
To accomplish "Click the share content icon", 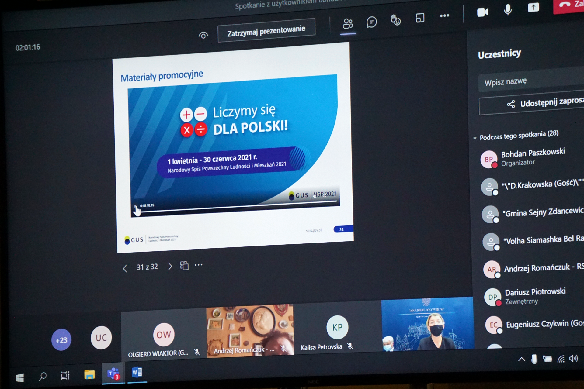I will point(533,8).
